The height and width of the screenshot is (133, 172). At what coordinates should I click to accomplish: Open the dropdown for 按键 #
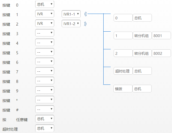click(x=45, y=109)
